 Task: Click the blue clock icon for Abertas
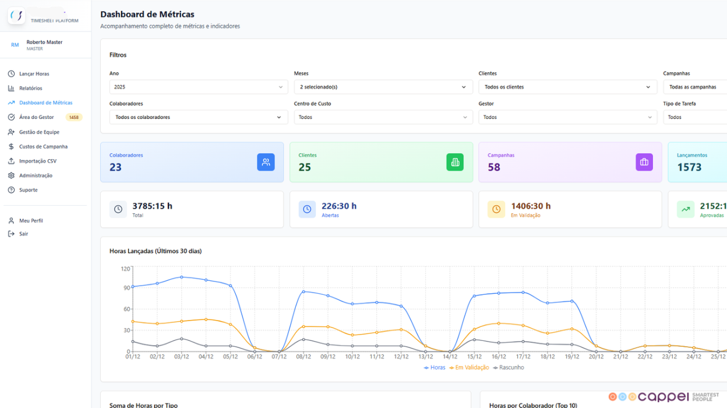coord(307,209)
